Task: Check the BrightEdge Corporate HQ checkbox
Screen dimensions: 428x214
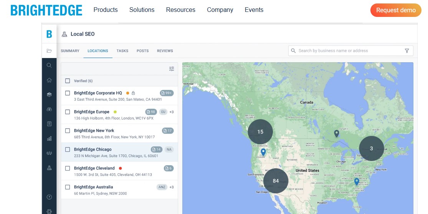Action: pos(68,93)
